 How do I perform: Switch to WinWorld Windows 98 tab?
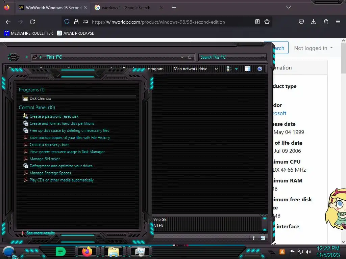(53, 8)
